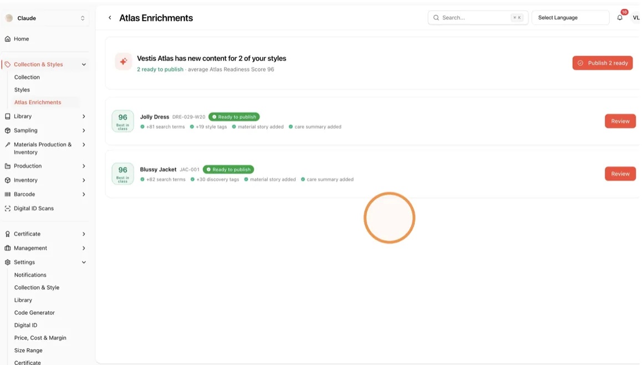Open Library settings item
Image resolution: width=642 pixels, height=365 pixels.
pyautogui.click(x=23, y=300)
